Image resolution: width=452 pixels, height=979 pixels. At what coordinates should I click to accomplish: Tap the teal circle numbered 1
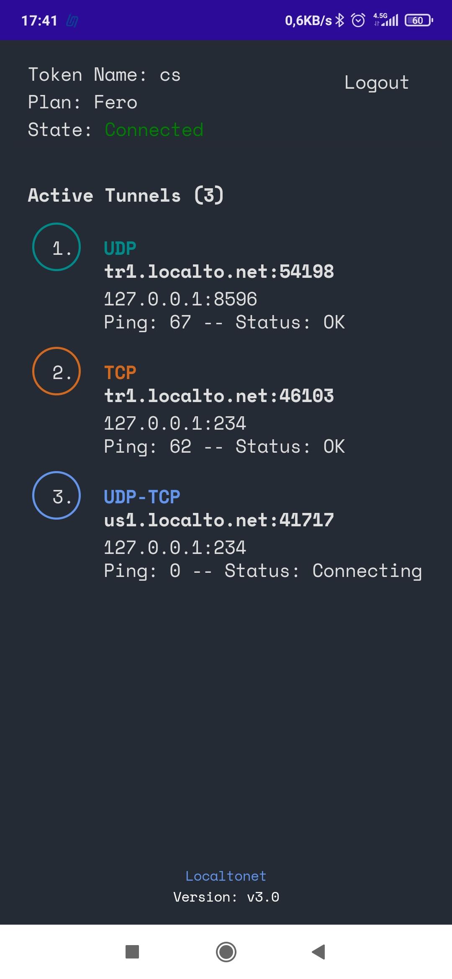click(x=56, y=247)
